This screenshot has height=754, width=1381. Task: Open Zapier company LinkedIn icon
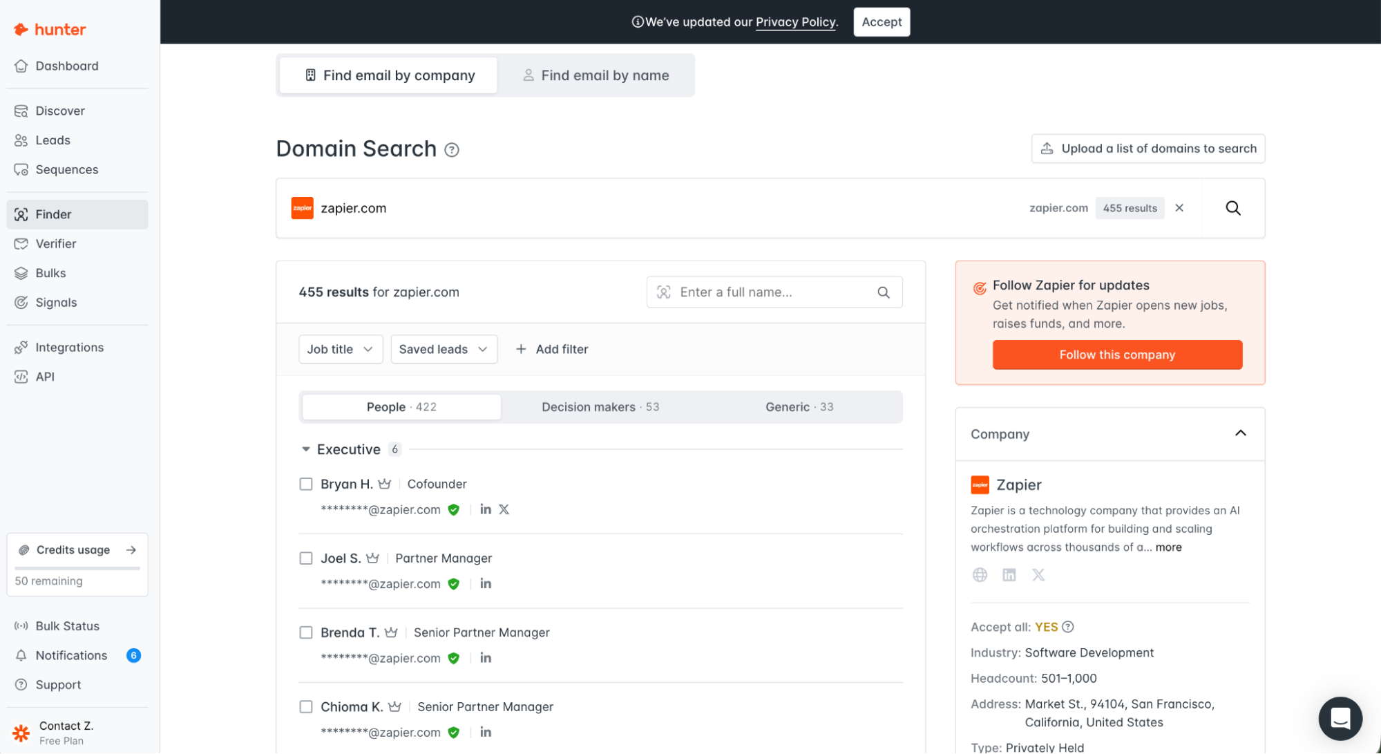pos(1009,575)
